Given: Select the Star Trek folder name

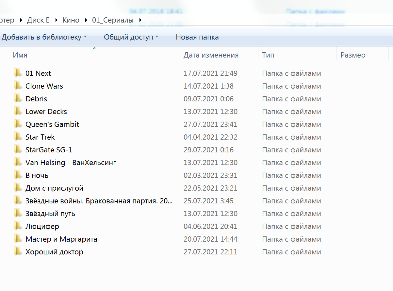Looking at the screenshot, I should tap(40, 137).
